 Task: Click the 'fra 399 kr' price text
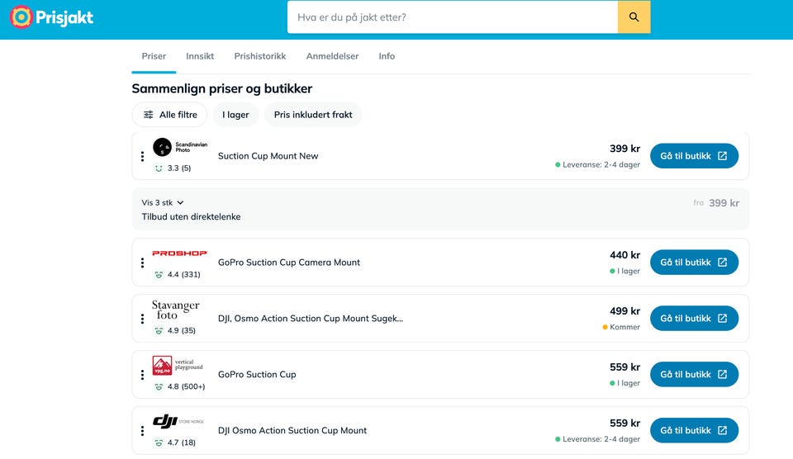click(x=716, y=203)
